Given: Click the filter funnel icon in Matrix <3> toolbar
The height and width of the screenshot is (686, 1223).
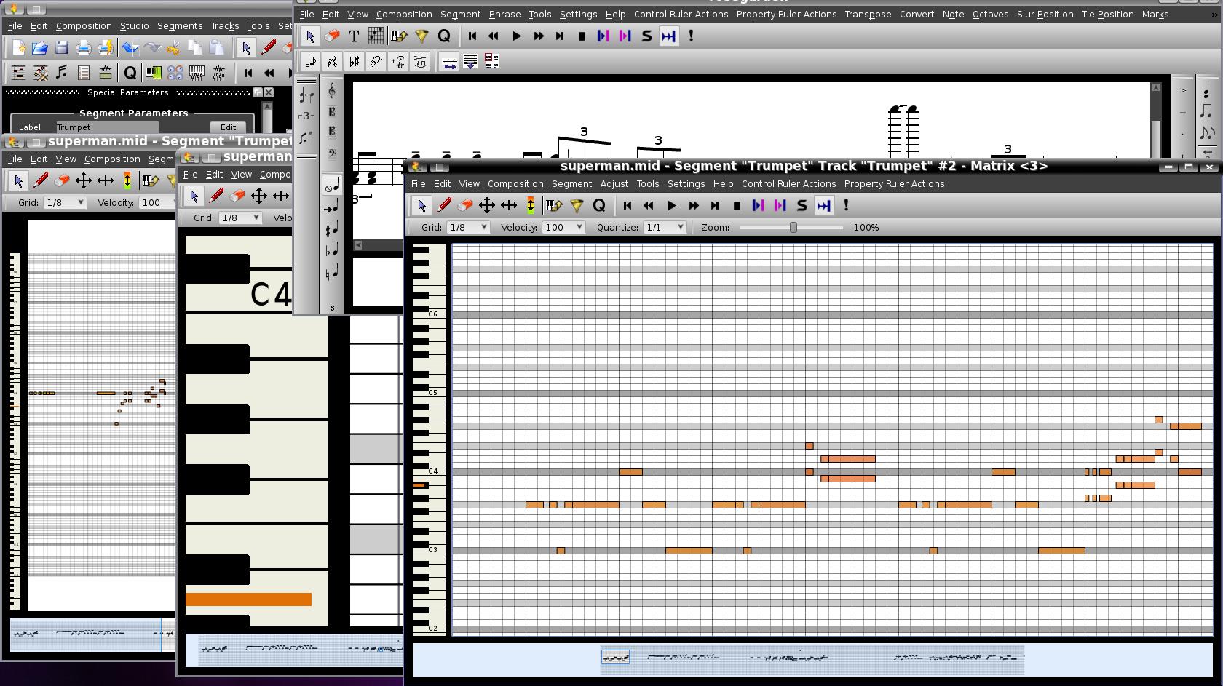Looking at the screenshot, I should click(x=577, y=206).
